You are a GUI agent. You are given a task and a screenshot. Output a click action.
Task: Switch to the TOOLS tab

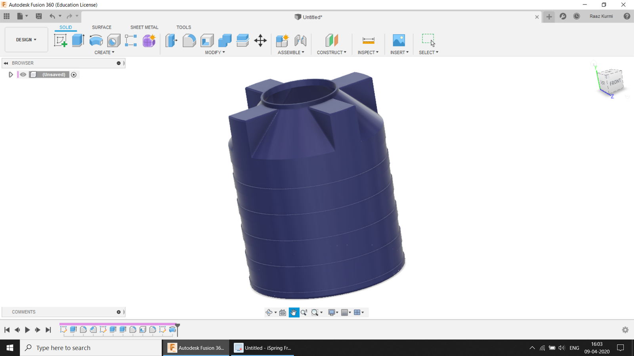click(x=183, y=27)
